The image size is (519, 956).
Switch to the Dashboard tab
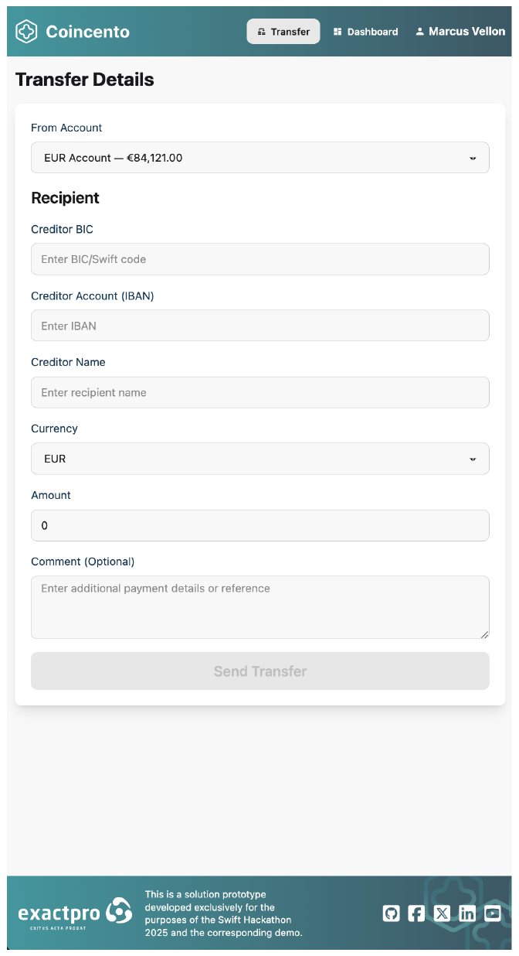pos(365,31)
